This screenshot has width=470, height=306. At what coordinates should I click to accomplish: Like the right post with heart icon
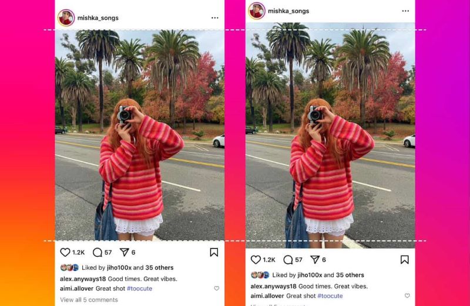tap(256, 260)
